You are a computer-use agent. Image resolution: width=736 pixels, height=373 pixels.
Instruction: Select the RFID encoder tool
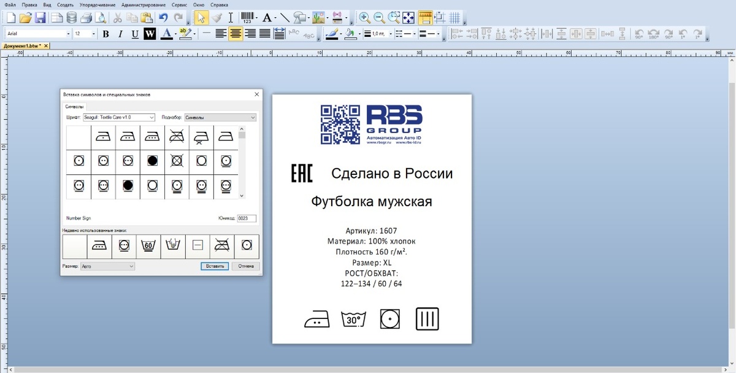coord(337,18)
